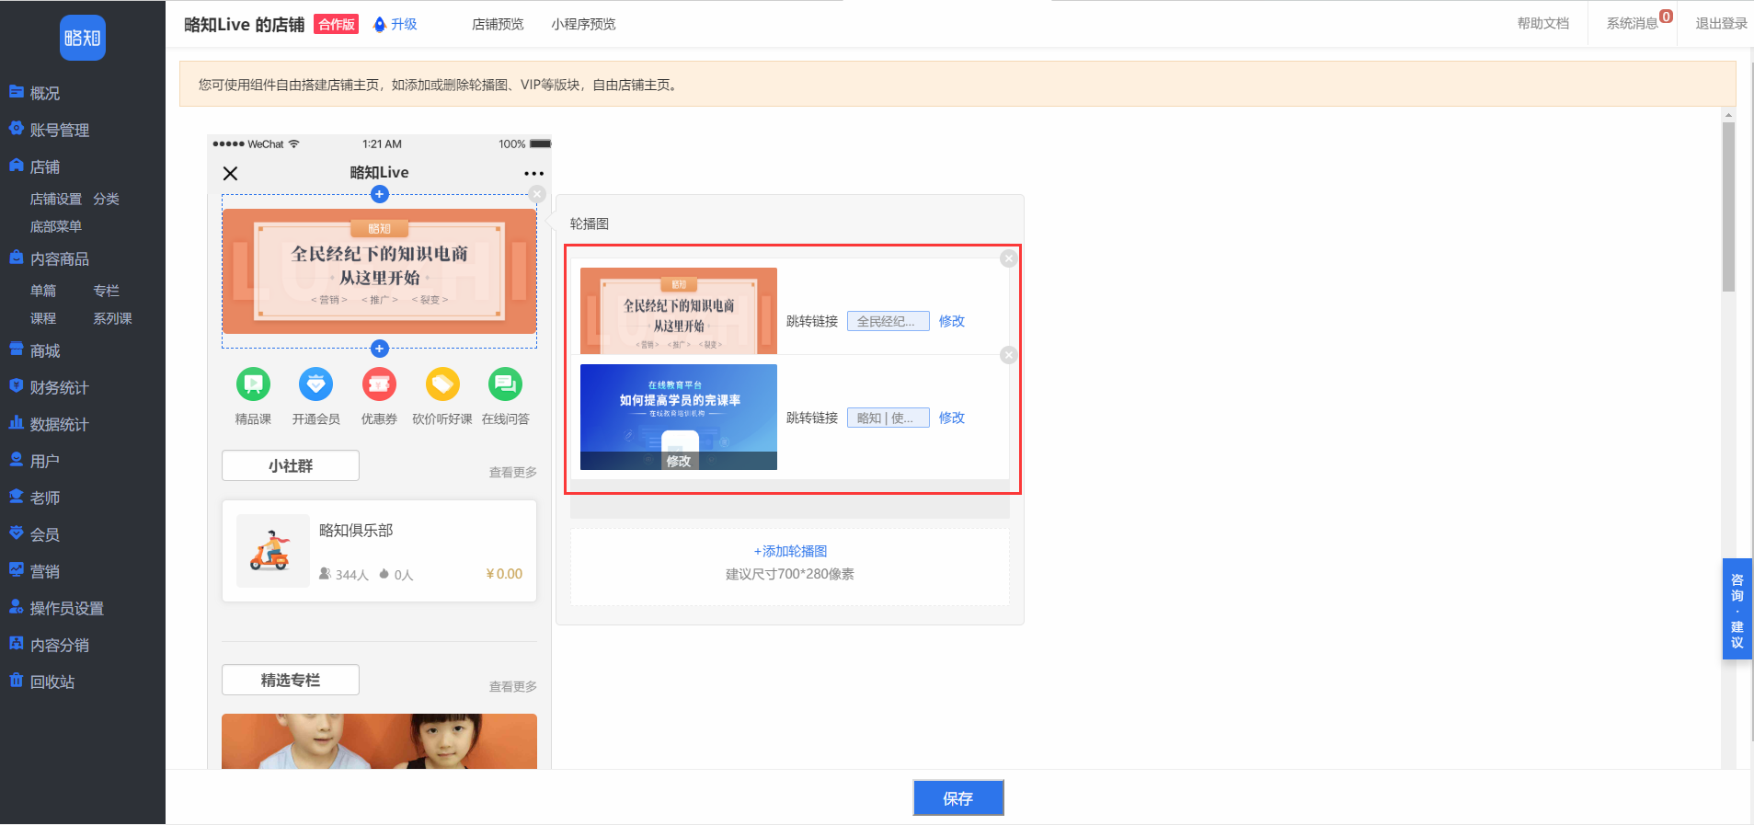Image resolution: width=1754 pixels, height=825 pixels.
Task: Tap the 开通会员 diamond icon
Action: point(316,384)
